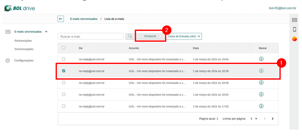Open the envelope icon in right sidebar

coord(294,20)
